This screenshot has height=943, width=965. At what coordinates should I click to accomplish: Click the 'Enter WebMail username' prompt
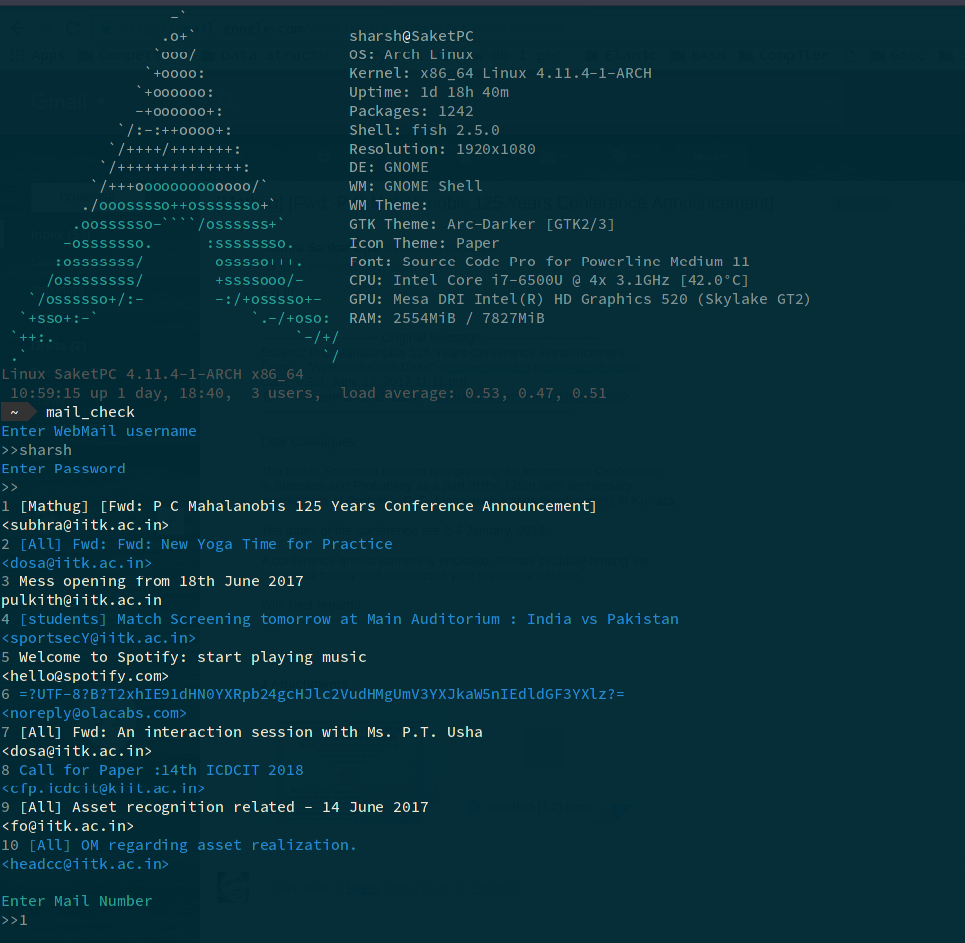click(x=99, y=431)
